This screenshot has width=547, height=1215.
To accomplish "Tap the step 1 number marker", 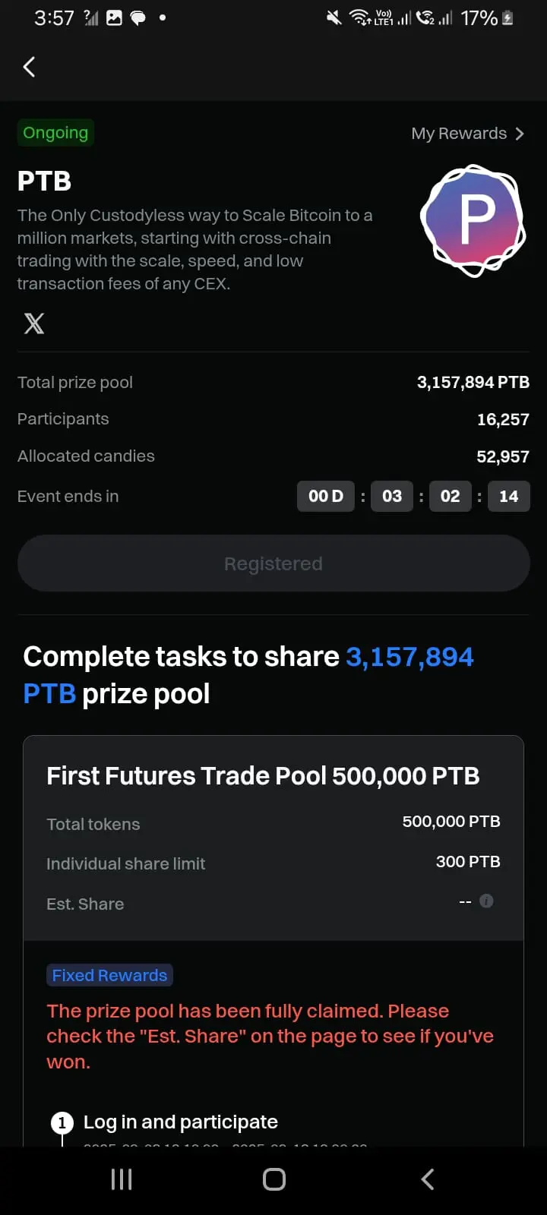I will pos(62,1122).
